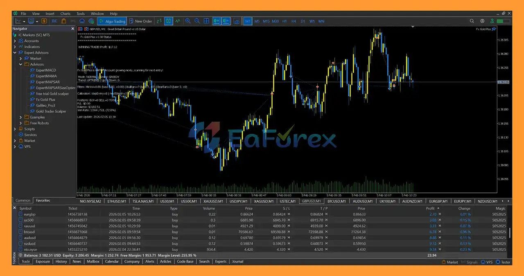
Task: Open the Charts menu
Action: 65,14
